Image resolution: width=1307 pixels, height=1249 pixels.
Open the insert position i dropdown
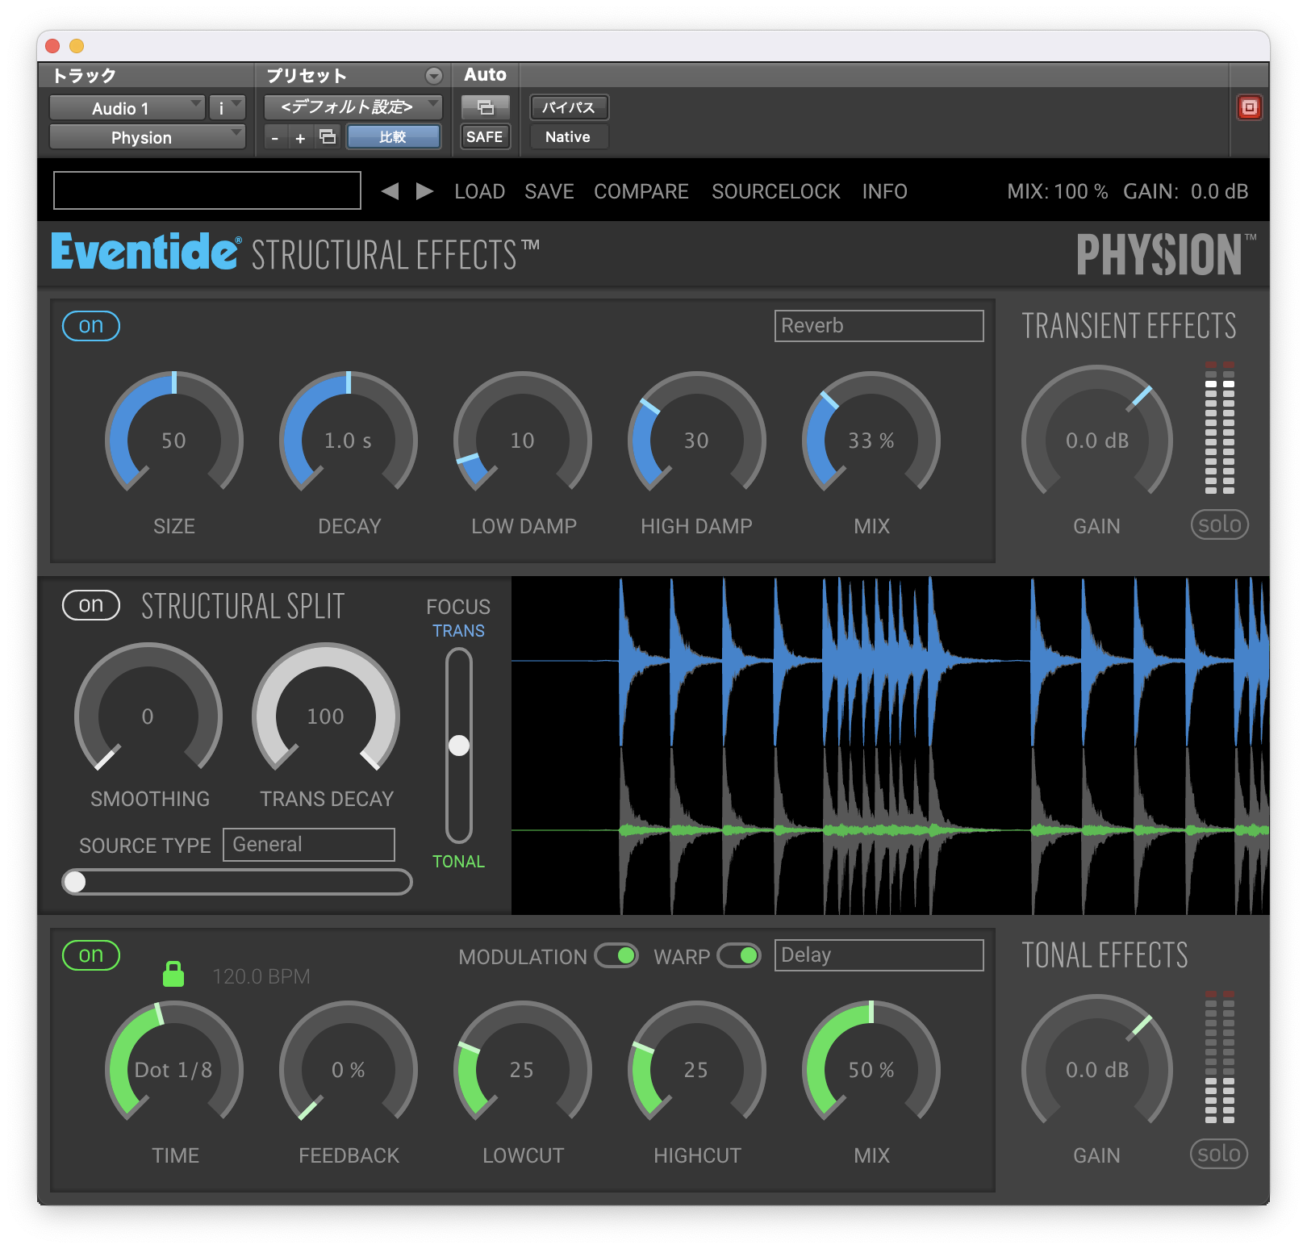point(228,107)
